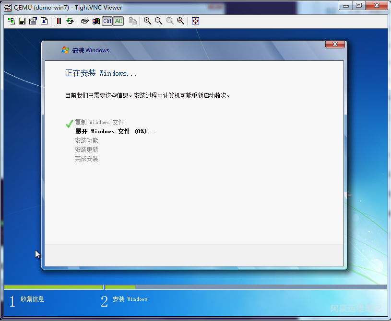Zoom in on the remote display
The height and width of the screenshot is (321, 391).
click(x=147, y=21)
